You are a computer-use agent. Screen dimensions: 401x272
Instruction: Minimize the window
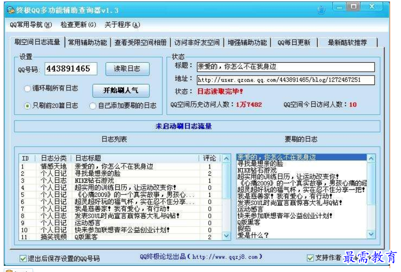point(340,7)
